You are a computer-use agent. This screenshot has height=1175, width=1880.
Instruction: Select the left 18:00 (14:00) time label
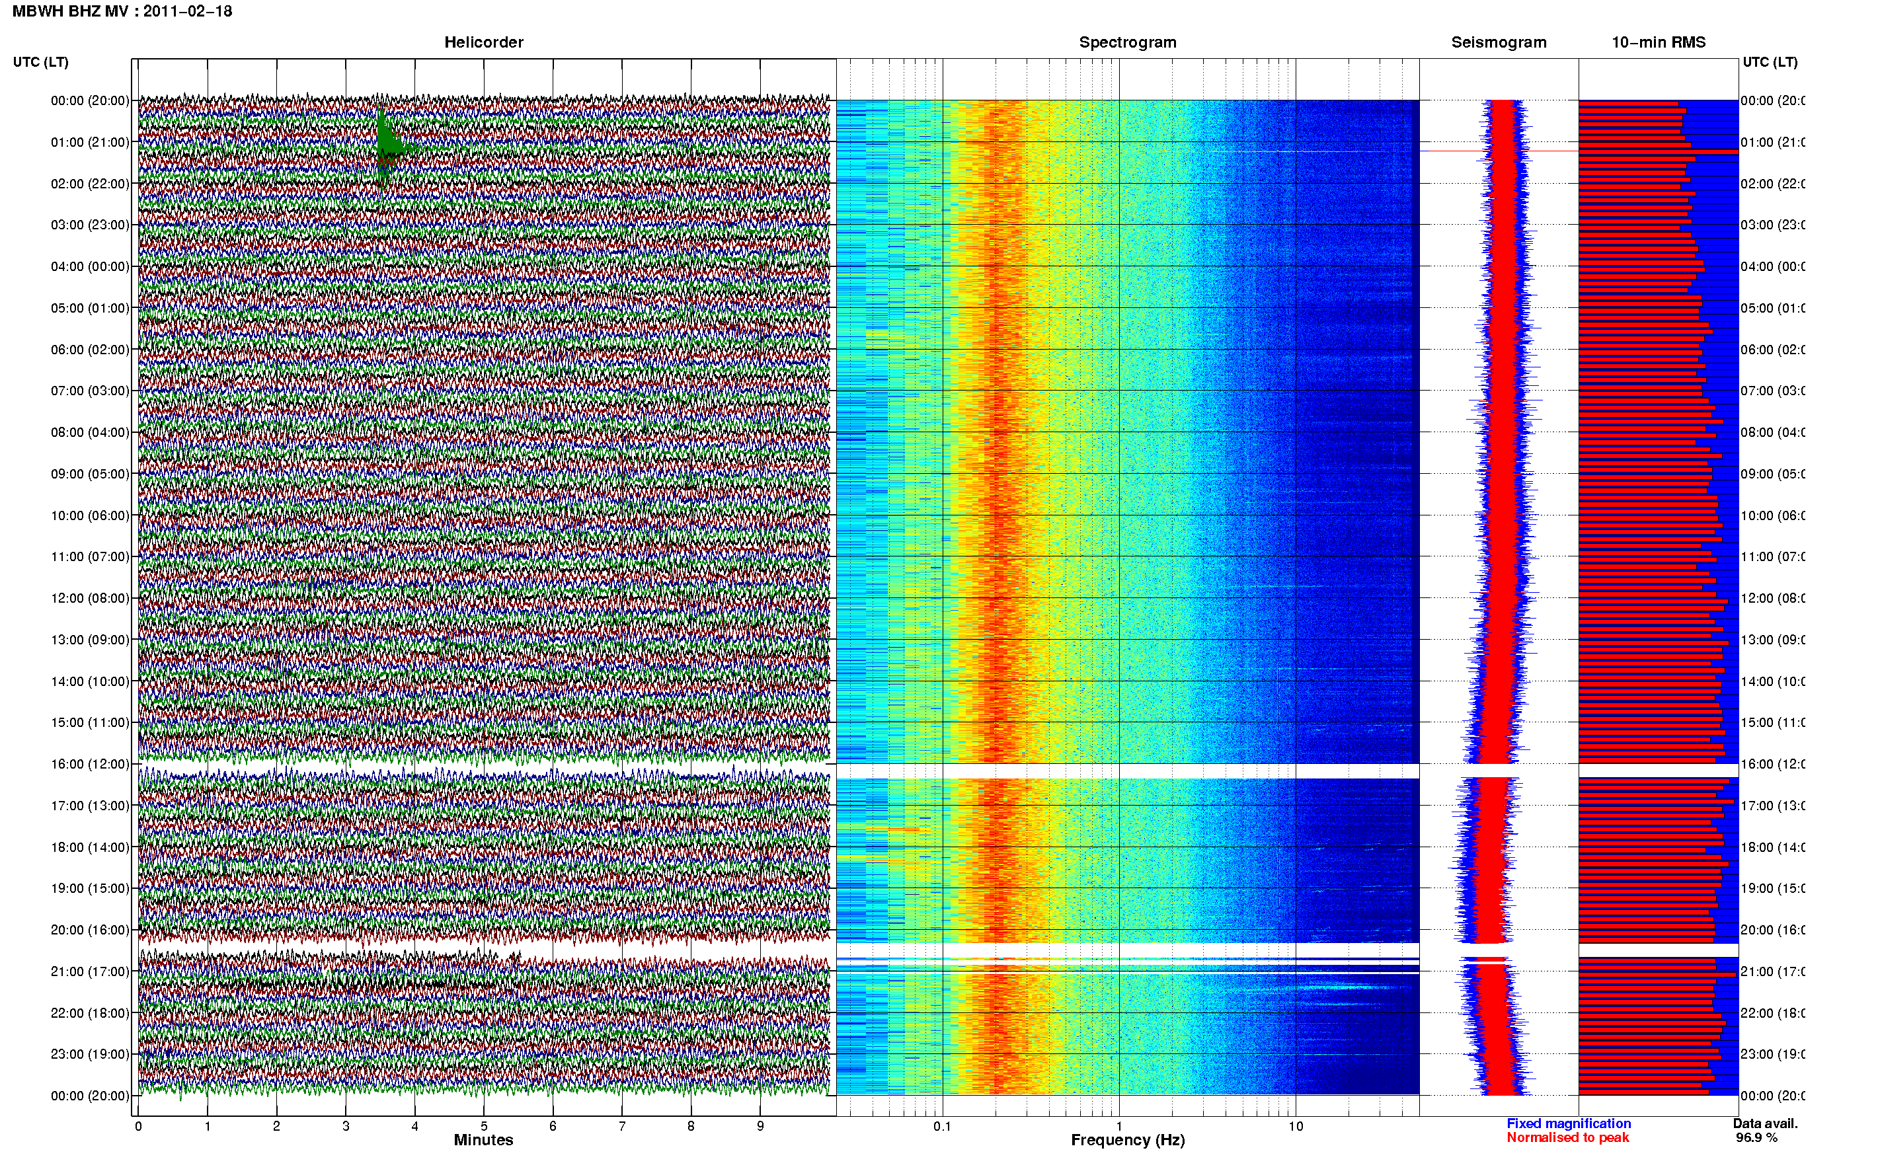click(90, 847)
